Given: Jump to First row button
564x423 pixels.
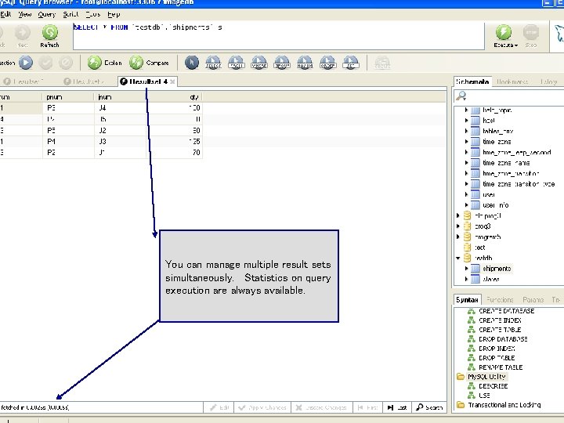Looking at the screenshot, I should [x=367, y=407].
